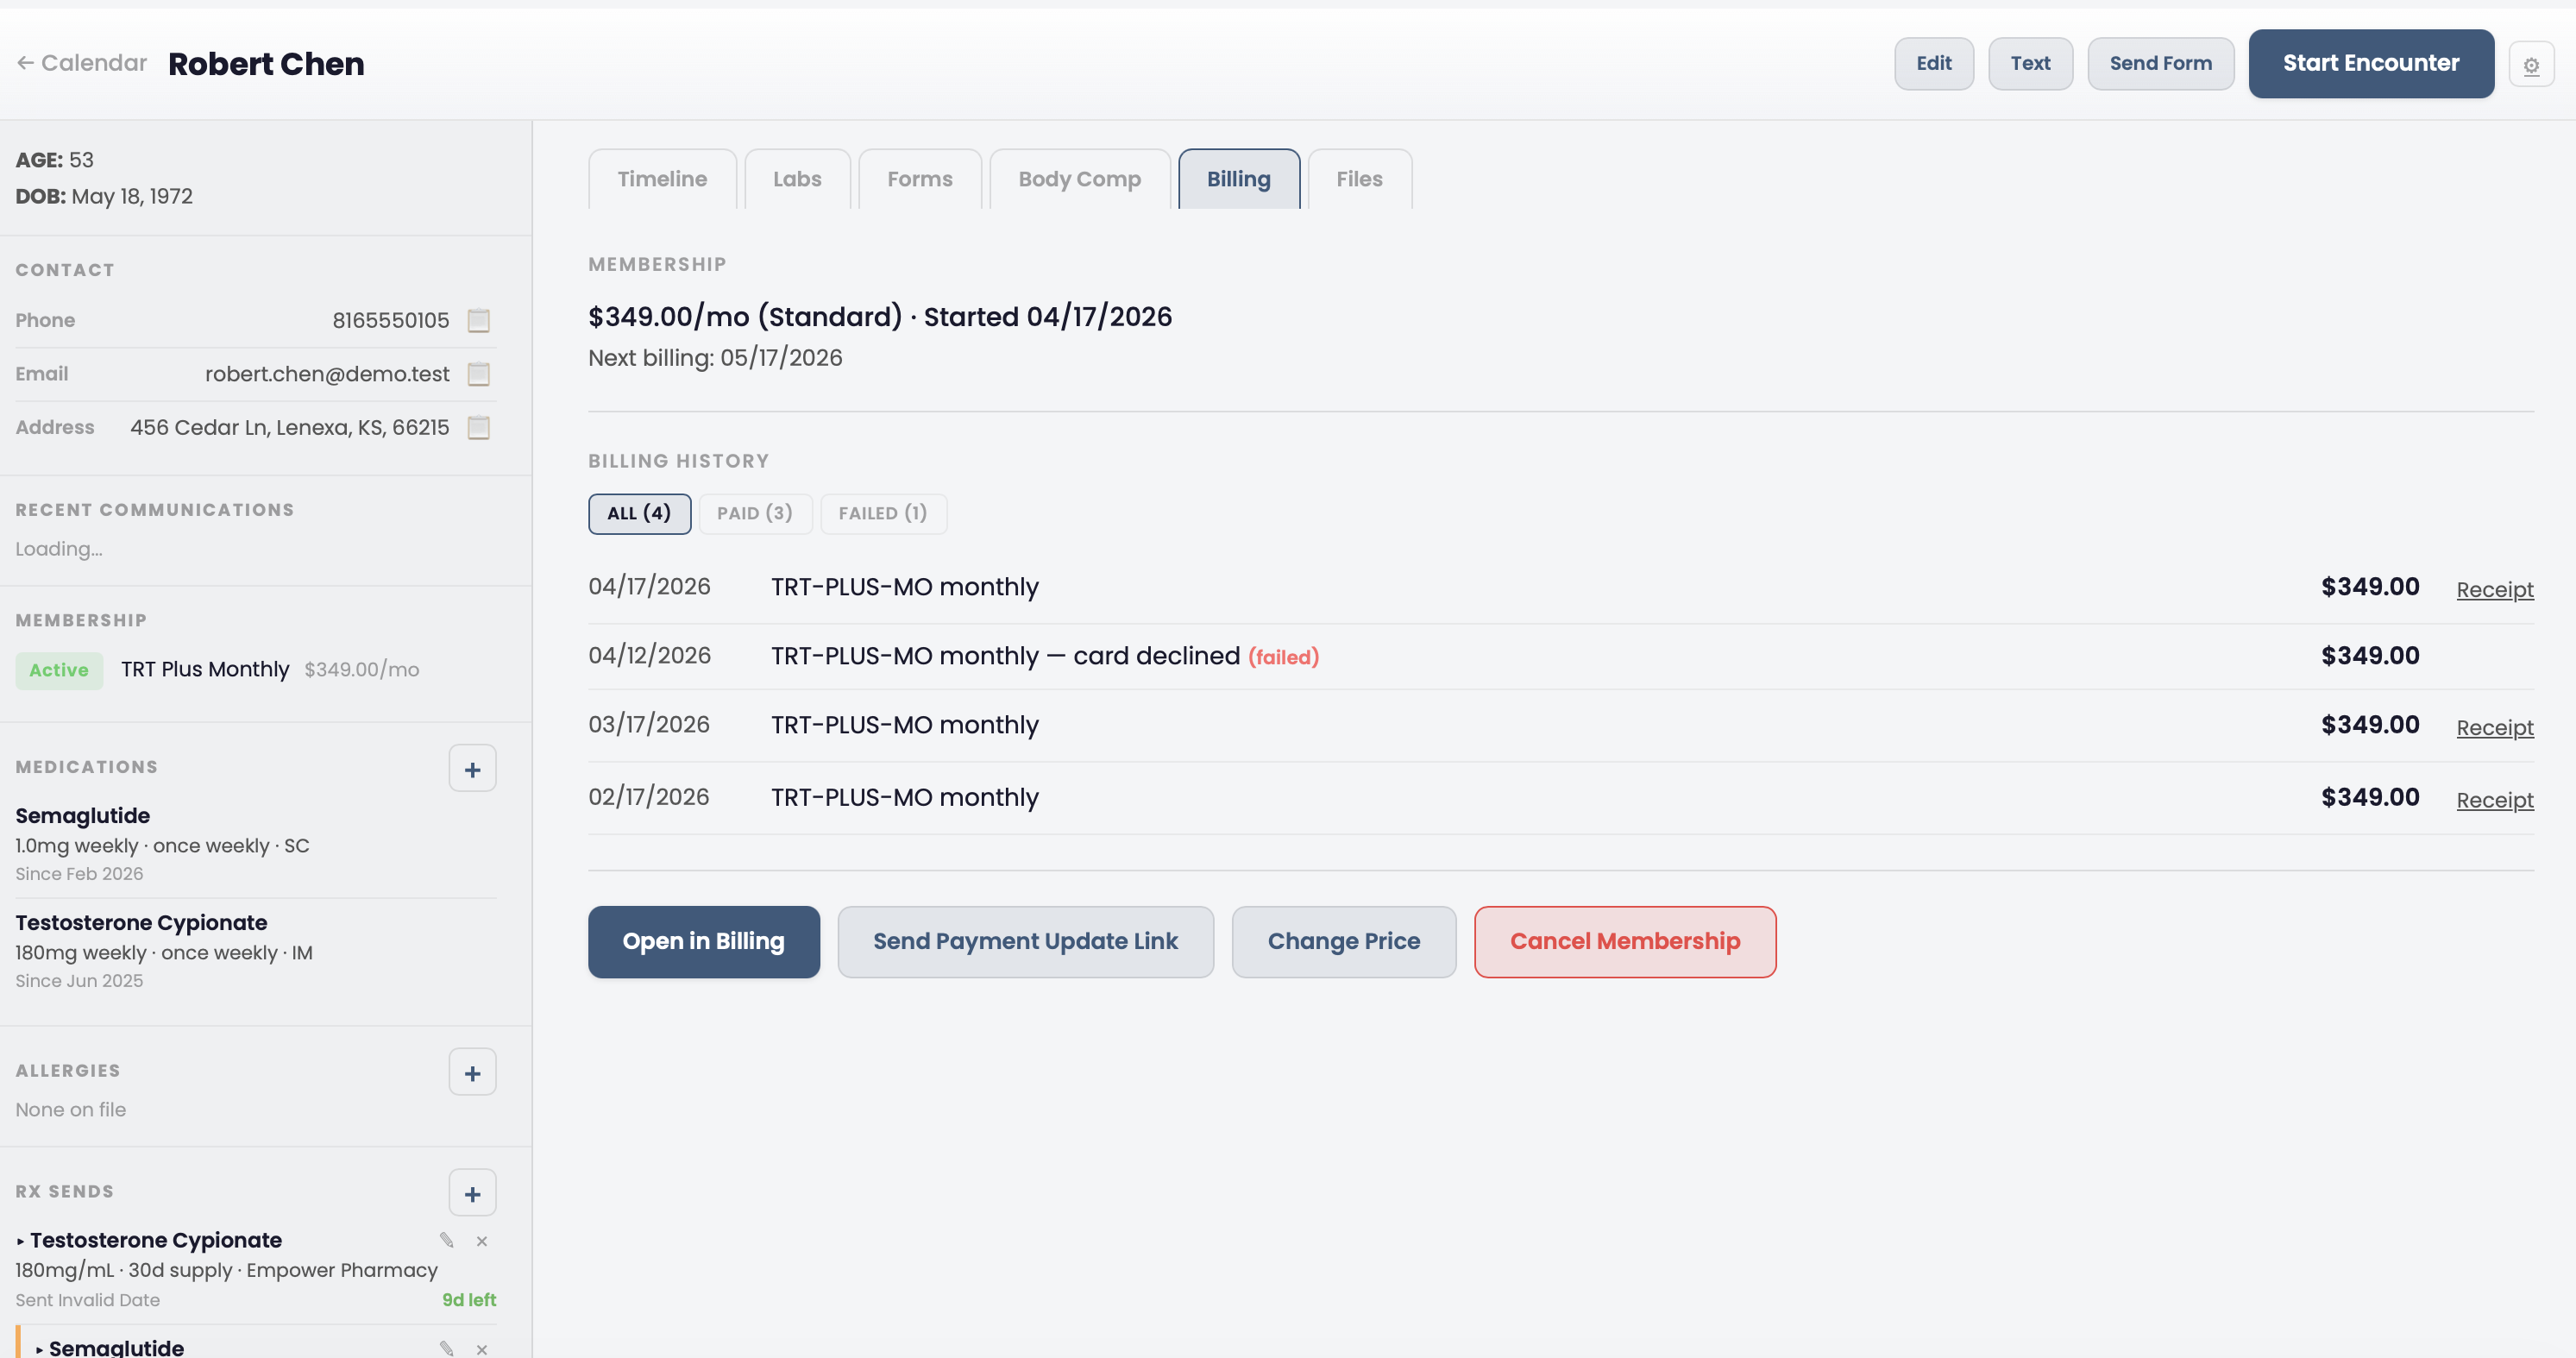2576x1358 pixels.
Task: Go back to the Calendar
Action: click(80, 62)
